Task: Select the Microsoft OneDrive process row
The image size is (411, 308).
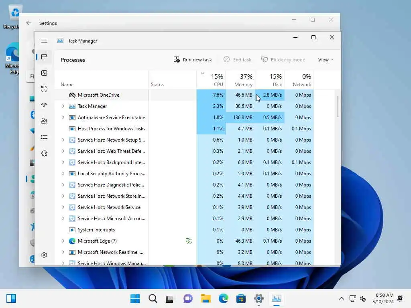Action: pyautogui.click(x=184, y=95)
